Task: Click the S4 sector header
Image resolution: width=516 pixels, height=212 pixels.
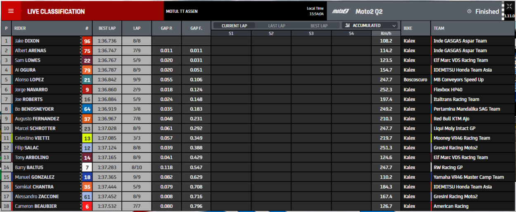Action: pos(351,33)
